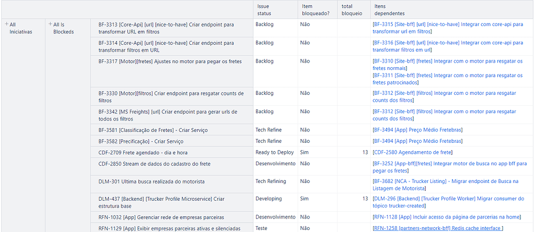Click the Developing status for DLM-437
This screenshot has height=232, width=535.
pyautogui.click(x=269, y=198)
